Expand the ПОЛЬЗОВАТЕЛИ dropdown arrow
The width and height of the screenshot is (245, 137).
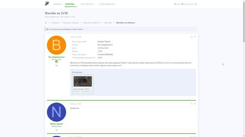[116, 4]
